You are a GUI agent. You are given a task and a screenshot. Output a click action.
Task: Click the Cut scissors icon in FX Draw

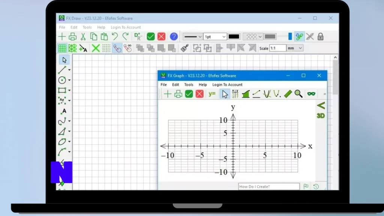[x=83, y=36]
